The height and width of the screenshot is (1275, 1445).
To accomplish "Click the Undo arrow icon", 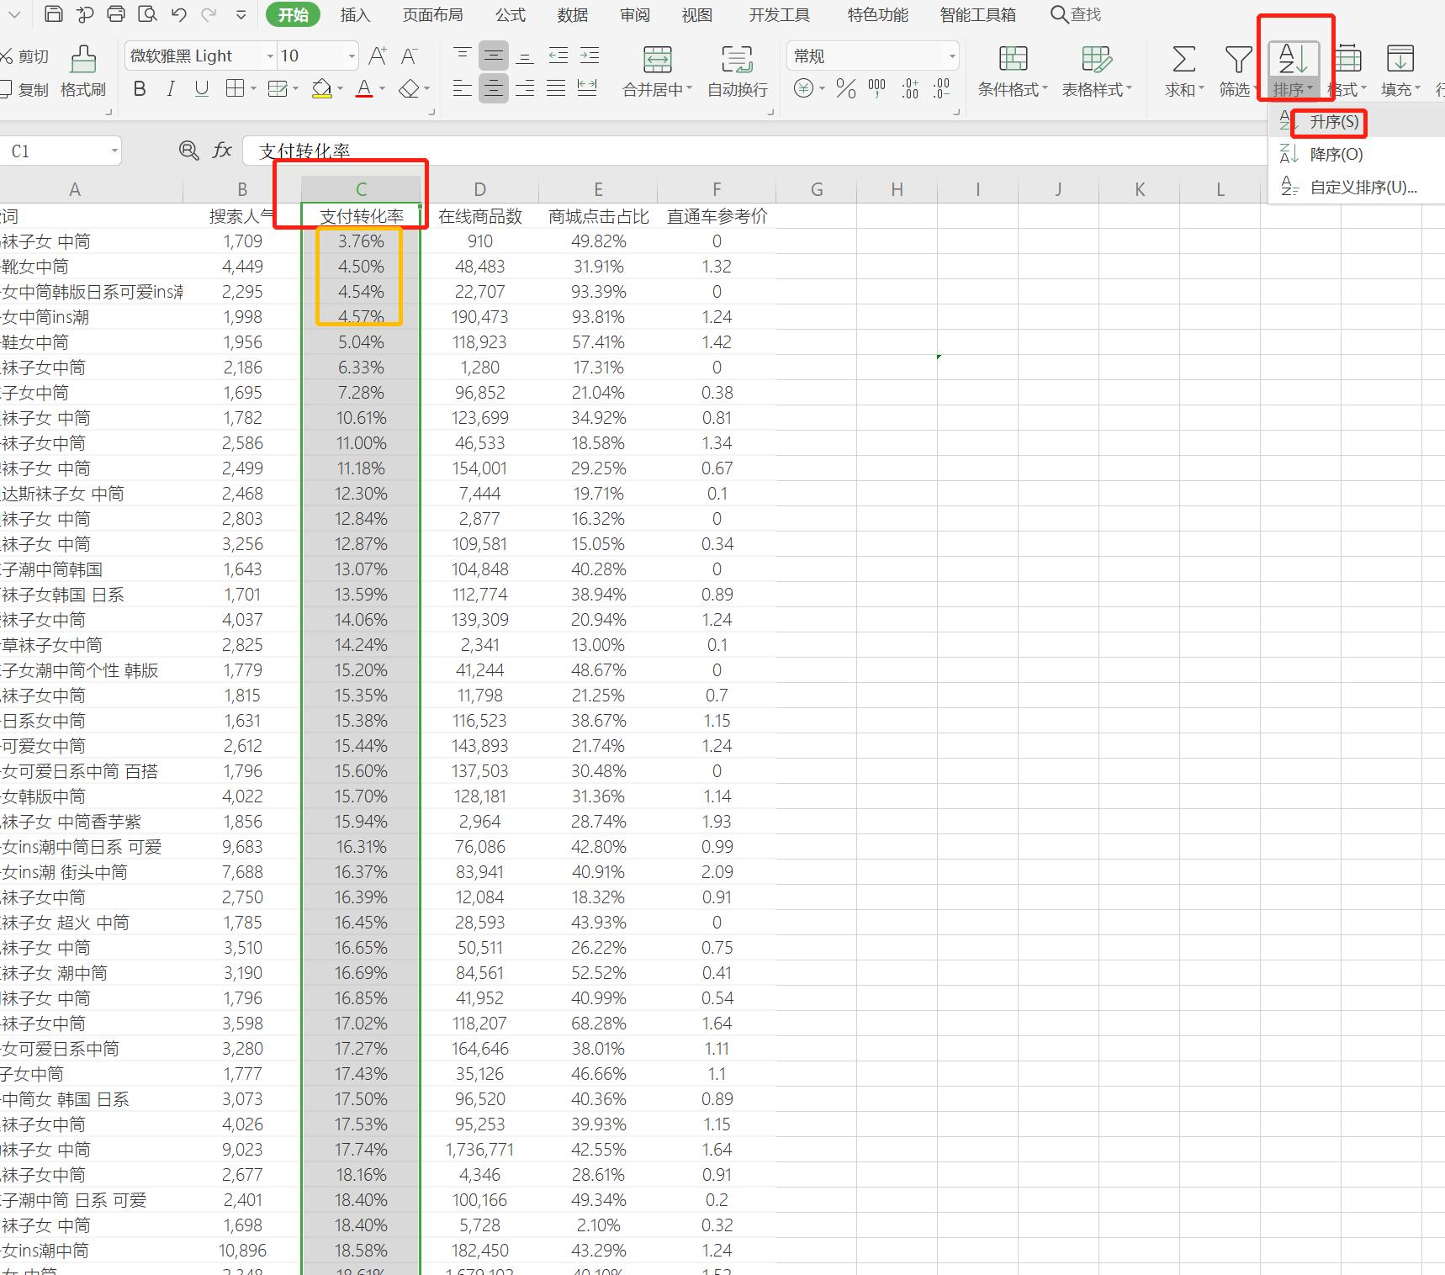I will [178, 13].
